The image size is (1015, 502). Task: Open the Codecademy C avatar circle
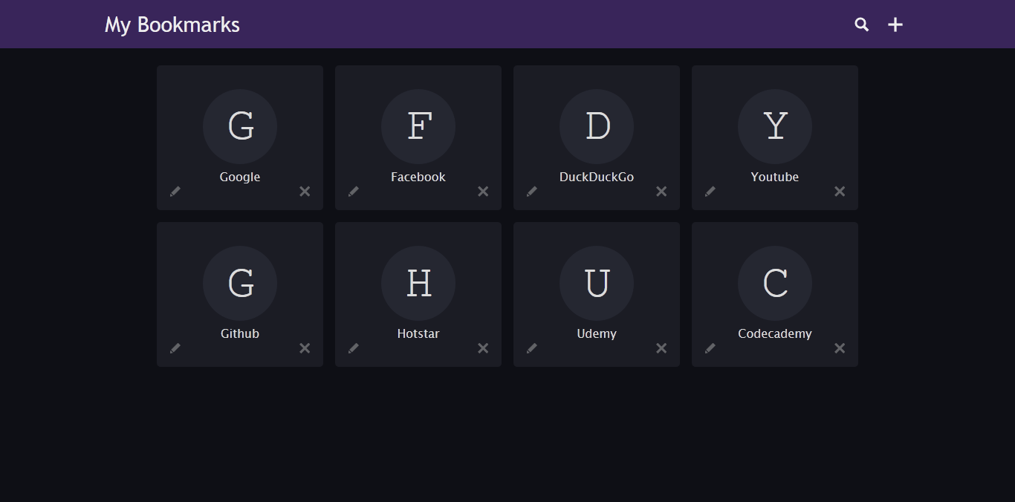tap(775, 283)
